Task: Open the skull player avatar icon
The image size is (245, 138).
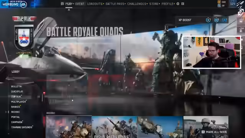Action: pos(241,12)
